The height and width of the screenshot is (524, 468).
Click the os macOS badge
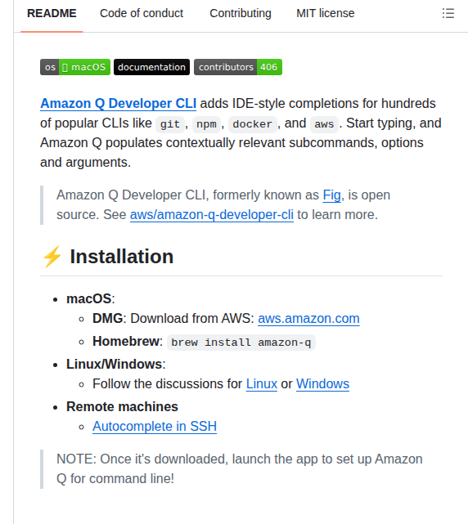pyautogui.click(x=75, y=67)
